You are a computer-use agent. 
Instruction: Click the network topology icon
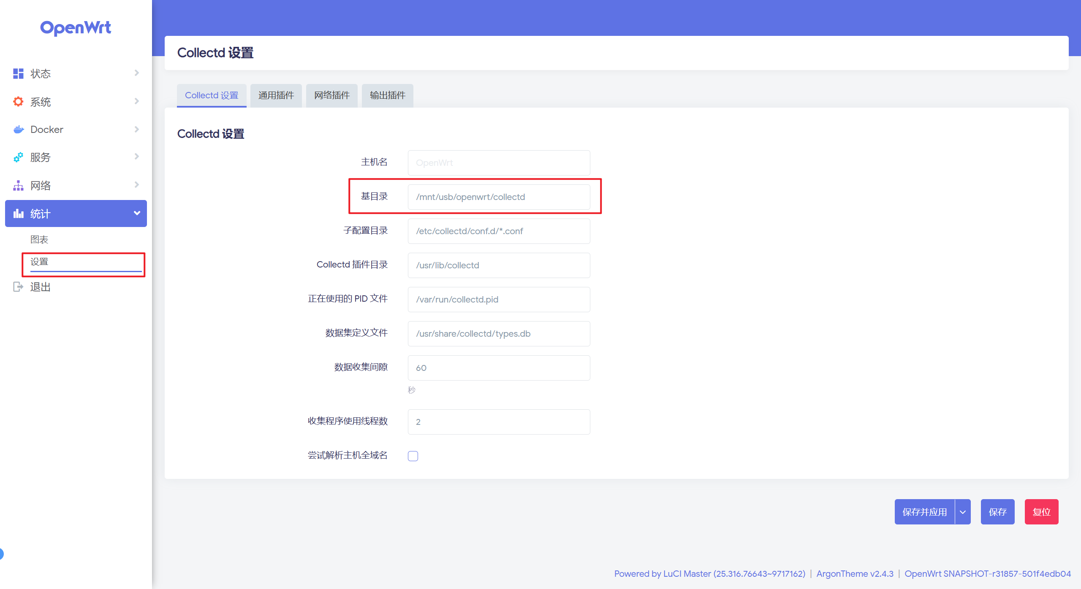(18, 186)
